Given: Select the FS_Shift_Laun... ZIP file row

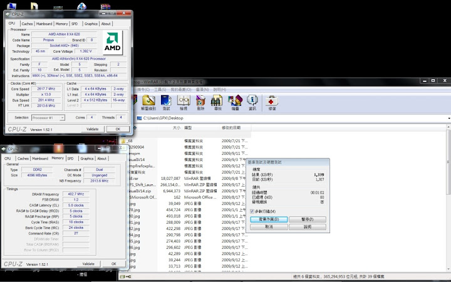Looking at the screenshot, I should [187, 185].
